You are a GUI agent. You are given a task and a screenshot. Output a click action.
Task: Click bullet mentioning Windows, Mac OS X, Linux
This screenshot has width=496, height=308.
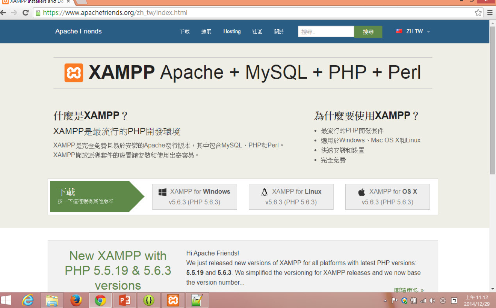tap(370, 140)
